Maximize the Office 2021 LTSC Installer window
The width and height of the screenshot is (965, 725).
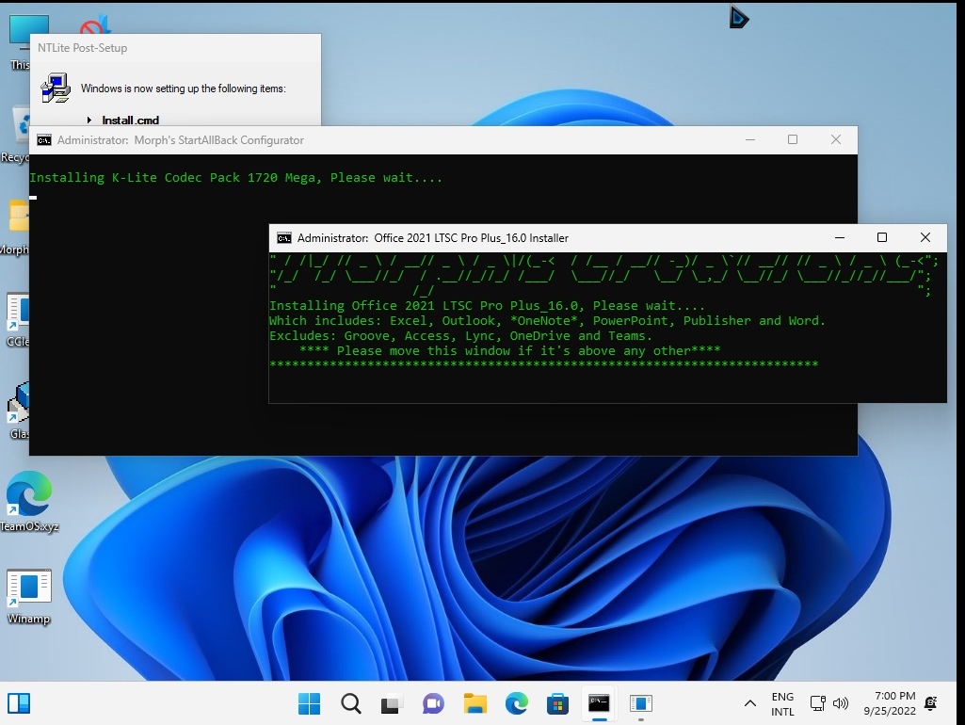(x=882, y=238)
